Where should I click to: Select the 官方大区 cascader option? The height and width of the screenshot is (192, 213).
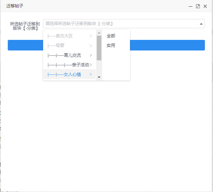70,36
